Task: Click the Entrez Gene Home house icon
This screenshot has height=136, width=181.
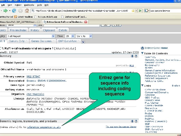Action: tap(143, 48)
